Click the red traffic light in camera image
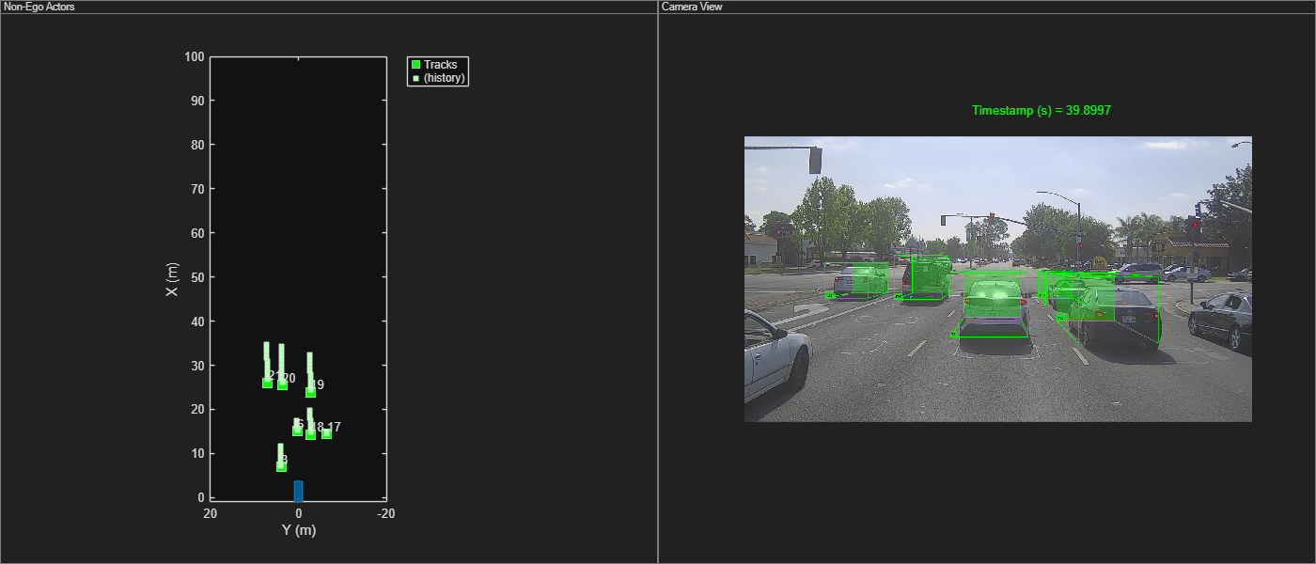 pos(1194,225)
